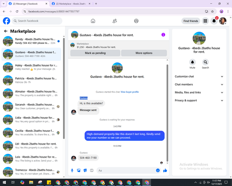Open the Facebook logo home link
The image size is (232, 186).
point(6,21)
